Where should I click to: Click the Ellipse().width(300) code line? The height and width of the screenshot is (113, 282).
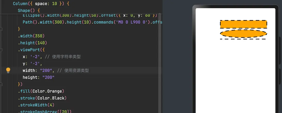click(90, 15)
